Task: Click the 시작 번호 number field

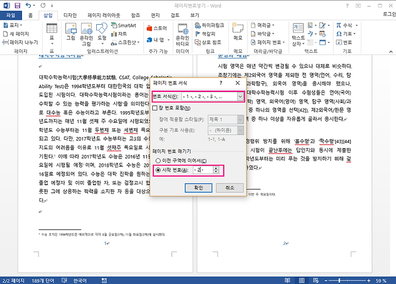Action: tap(203, 170)
